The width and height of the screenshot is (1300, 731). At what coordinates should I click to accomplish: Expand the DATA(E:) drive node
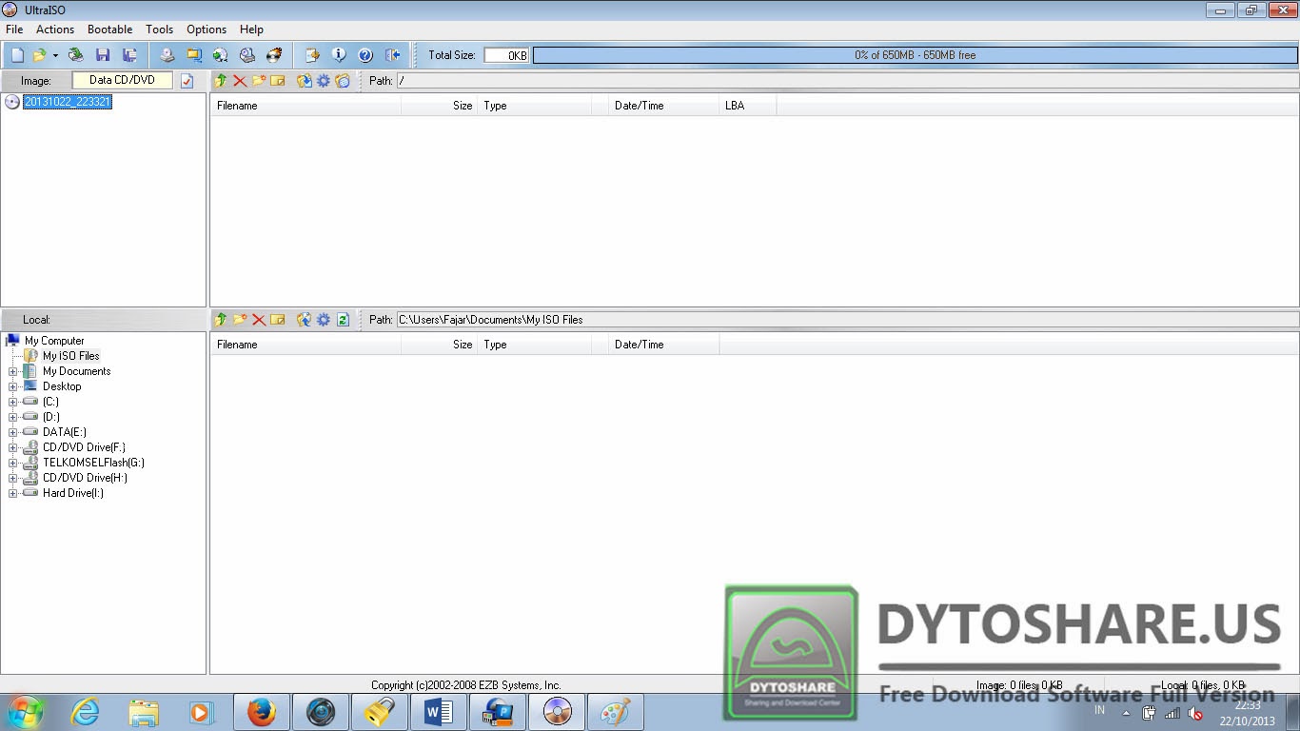click(x=13, y=432)
